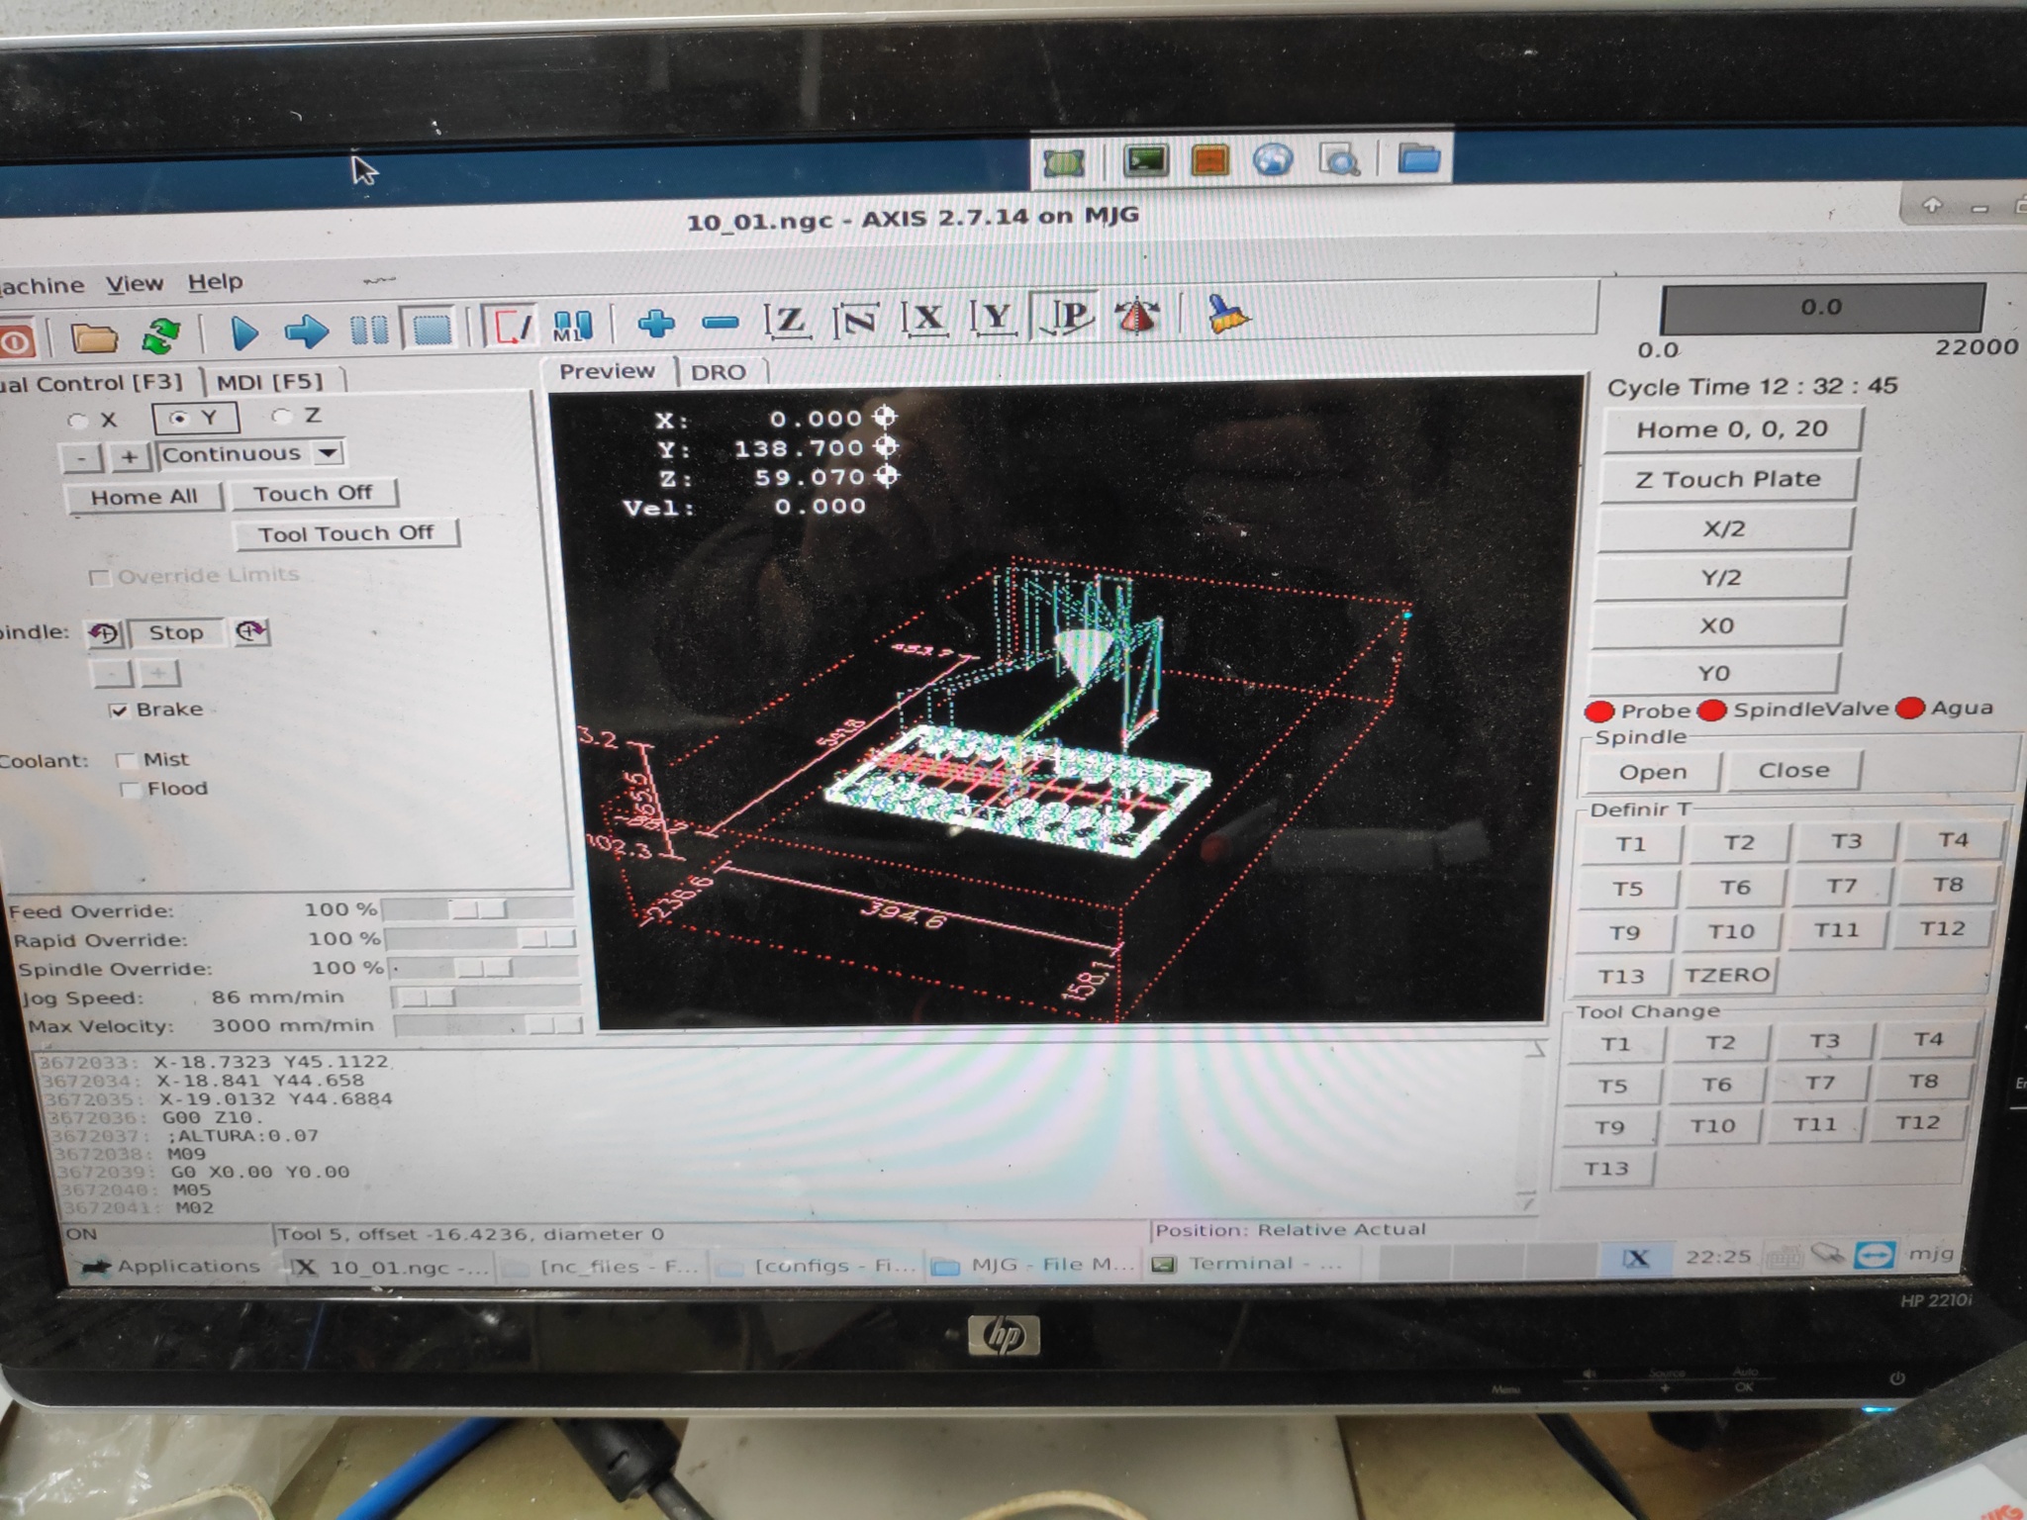Select the X axis radio button

pyautogui.click(x=78, y=421)
